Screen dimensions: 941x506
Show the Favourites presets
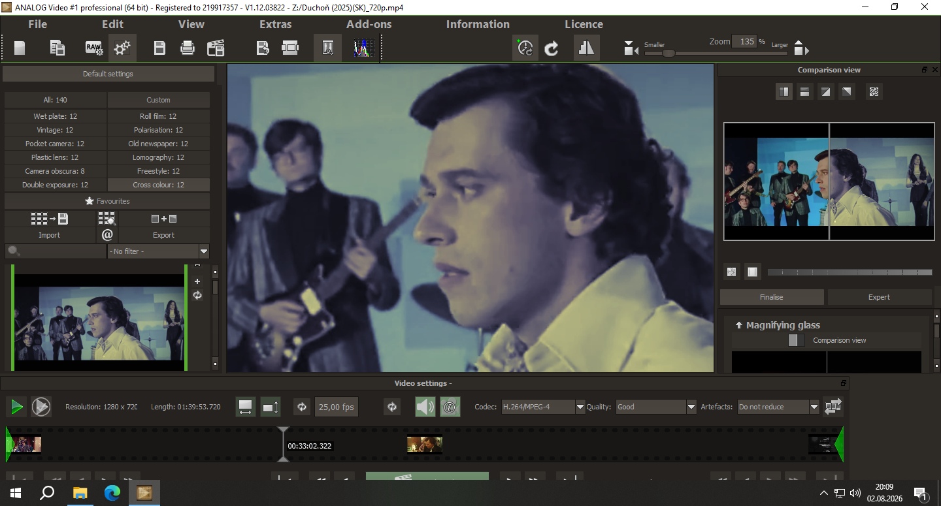[107, 201]
